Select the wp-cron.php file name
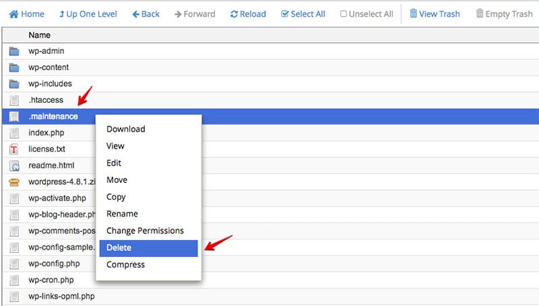The image size is (539, 306). [51, 280]
